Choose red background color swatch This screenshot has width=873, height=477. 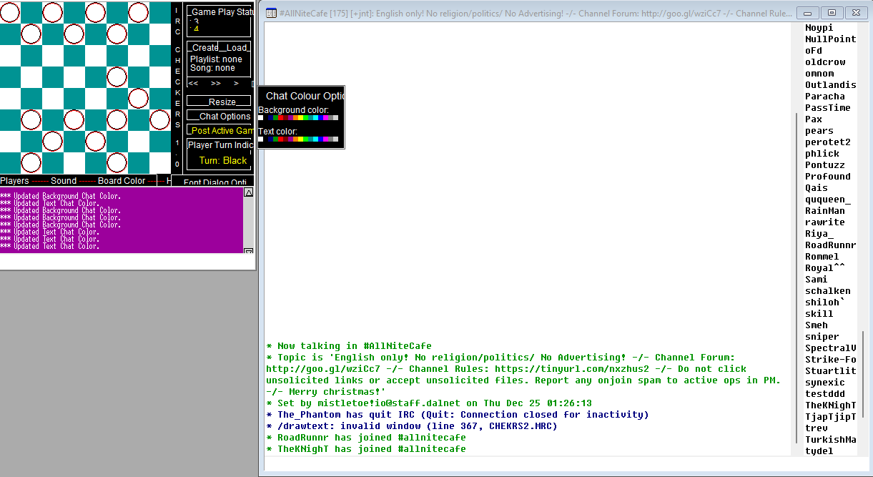tap(281, 118)
